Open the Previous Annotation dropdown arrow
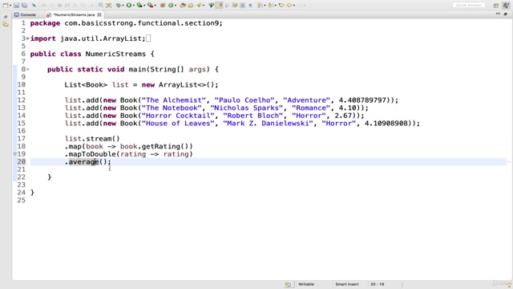 tap(276, 6)
